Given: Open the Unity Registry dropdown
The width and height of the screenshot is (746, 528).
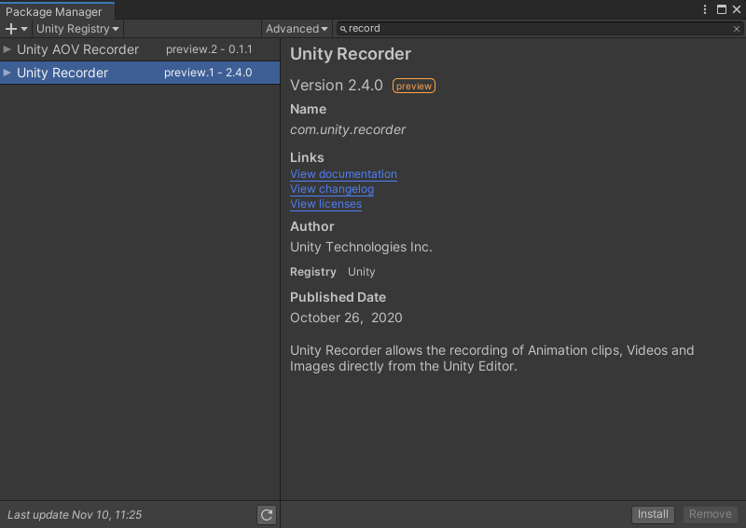Looking at the screenshot, I should [77, 29].
